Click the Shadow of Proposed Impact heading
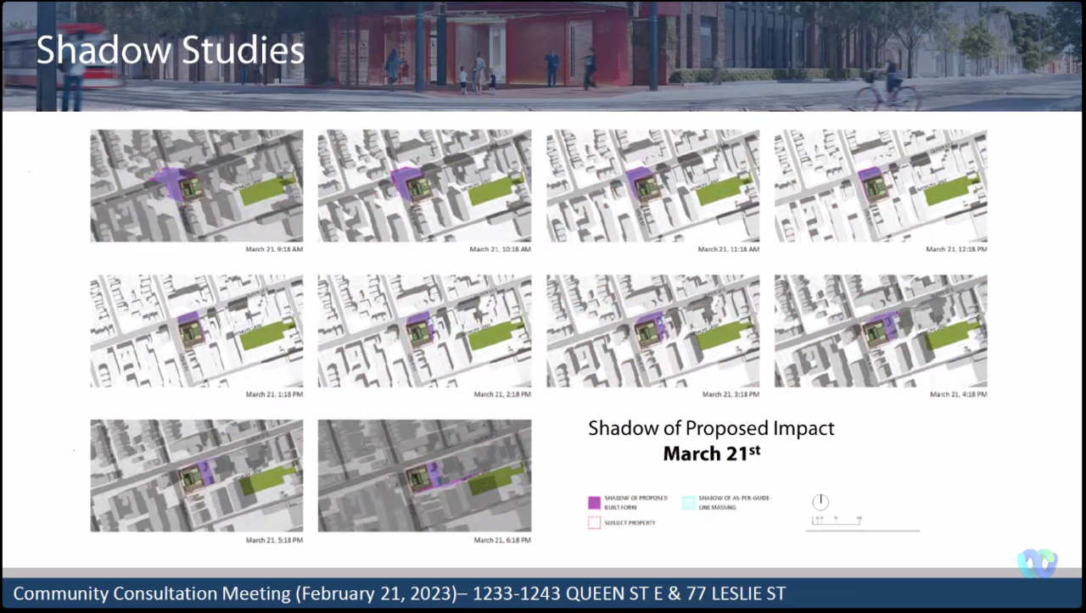 tap(711, 429)
